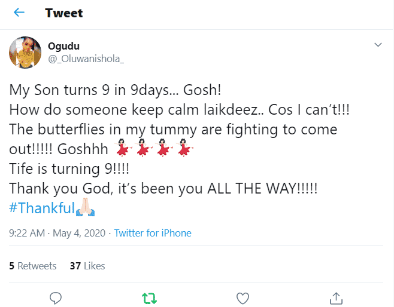The width and height of the screenshot is (394, 307).
Task: Click the #Thankful hashtag
Action: 41,208
